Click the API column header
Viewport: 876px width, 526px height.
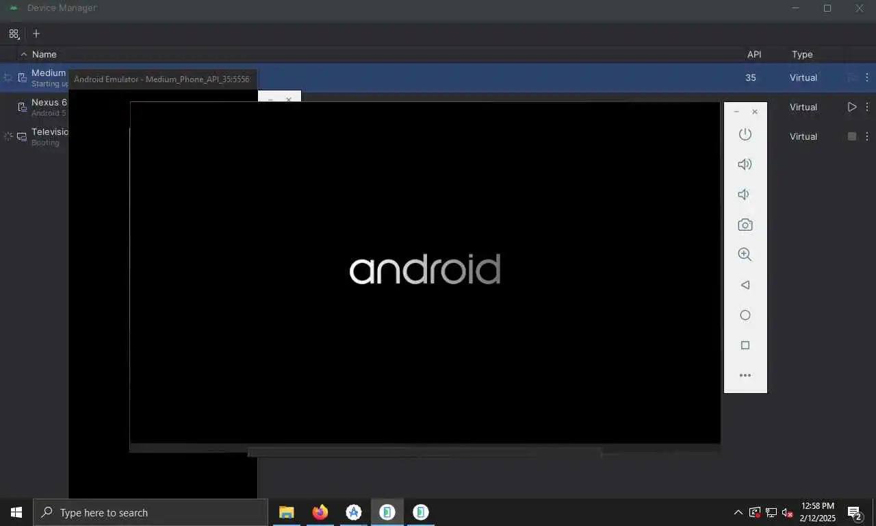[754, 54]
